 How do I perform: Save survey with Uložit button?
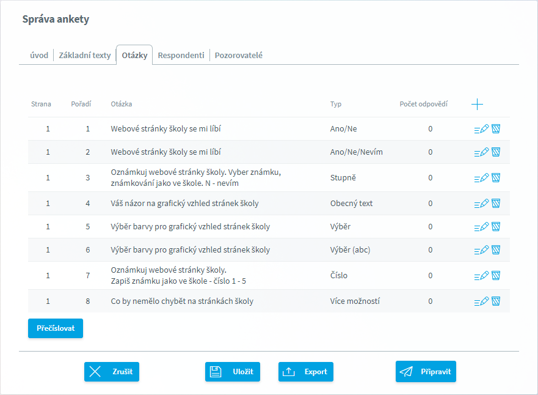pos(233,372)
